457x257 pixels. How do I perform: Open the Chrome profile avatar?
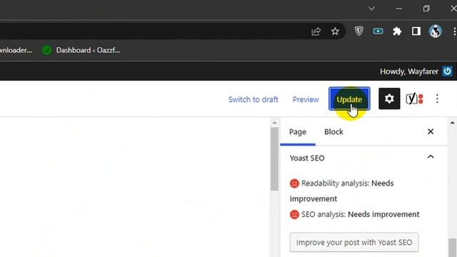[435, 31]
